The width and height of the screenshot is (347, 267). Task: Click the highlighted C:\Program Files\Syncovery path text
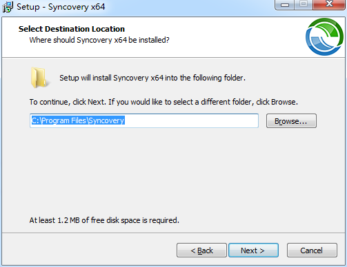pos(78,120)
